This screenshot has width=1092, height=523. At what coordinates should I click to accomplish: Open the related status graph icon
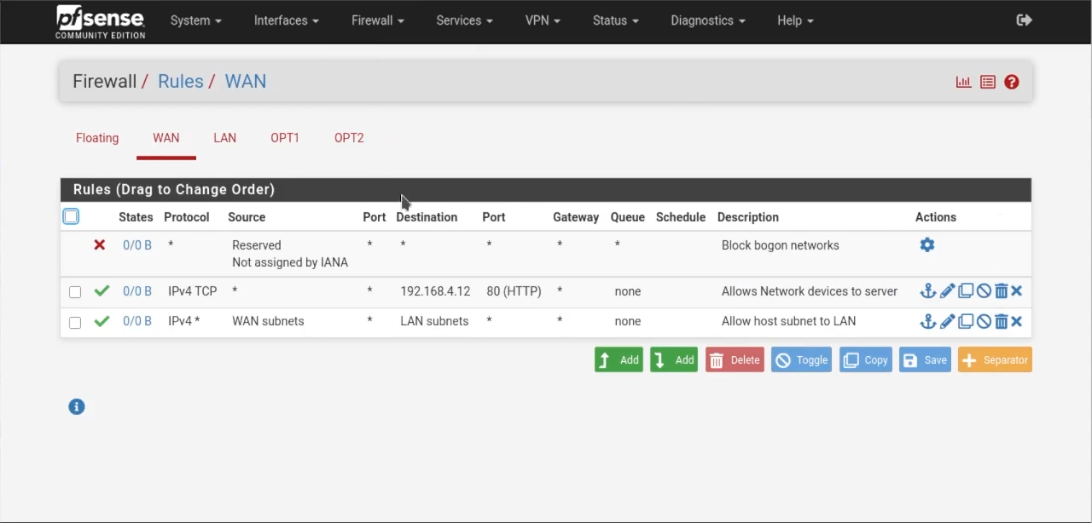pos(963,82)
